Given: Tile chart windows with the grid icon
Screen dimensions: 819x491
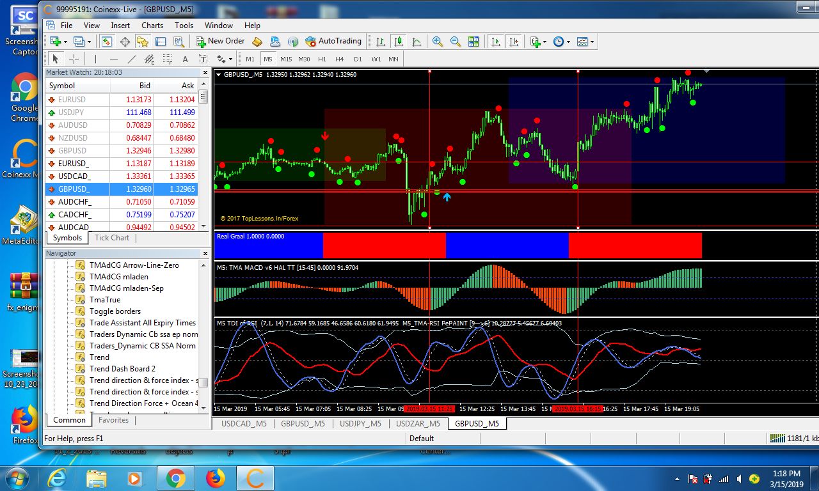Looking at the screenshot, I should coord(473,41).
